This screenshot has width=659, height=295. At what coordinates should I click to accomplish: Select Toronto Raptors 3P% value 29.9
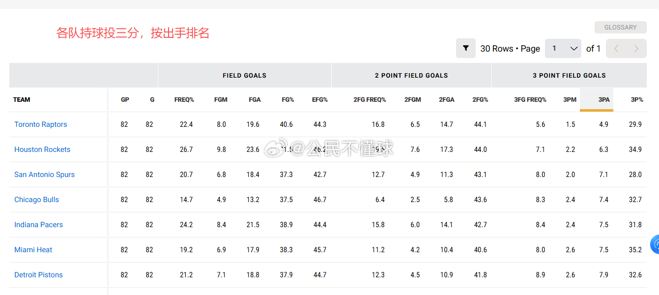[x=635, y=124]
